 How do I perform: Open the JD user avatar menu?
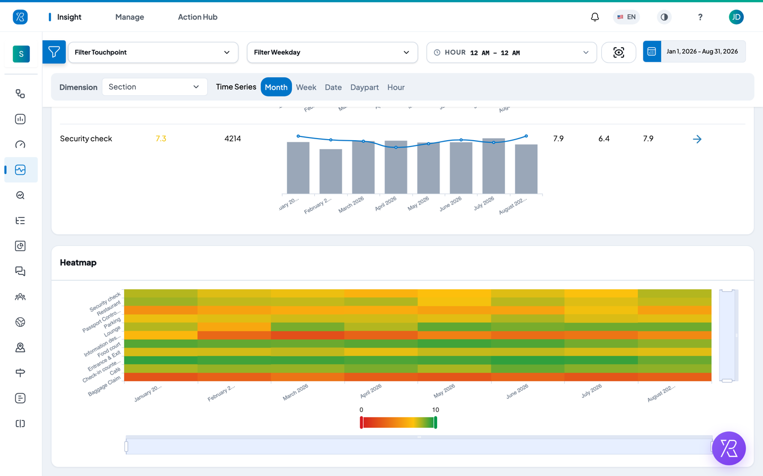click(x=736, y=17)
